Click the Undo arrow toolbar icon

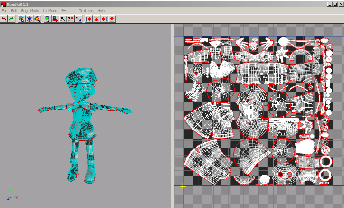coord(3,19)
